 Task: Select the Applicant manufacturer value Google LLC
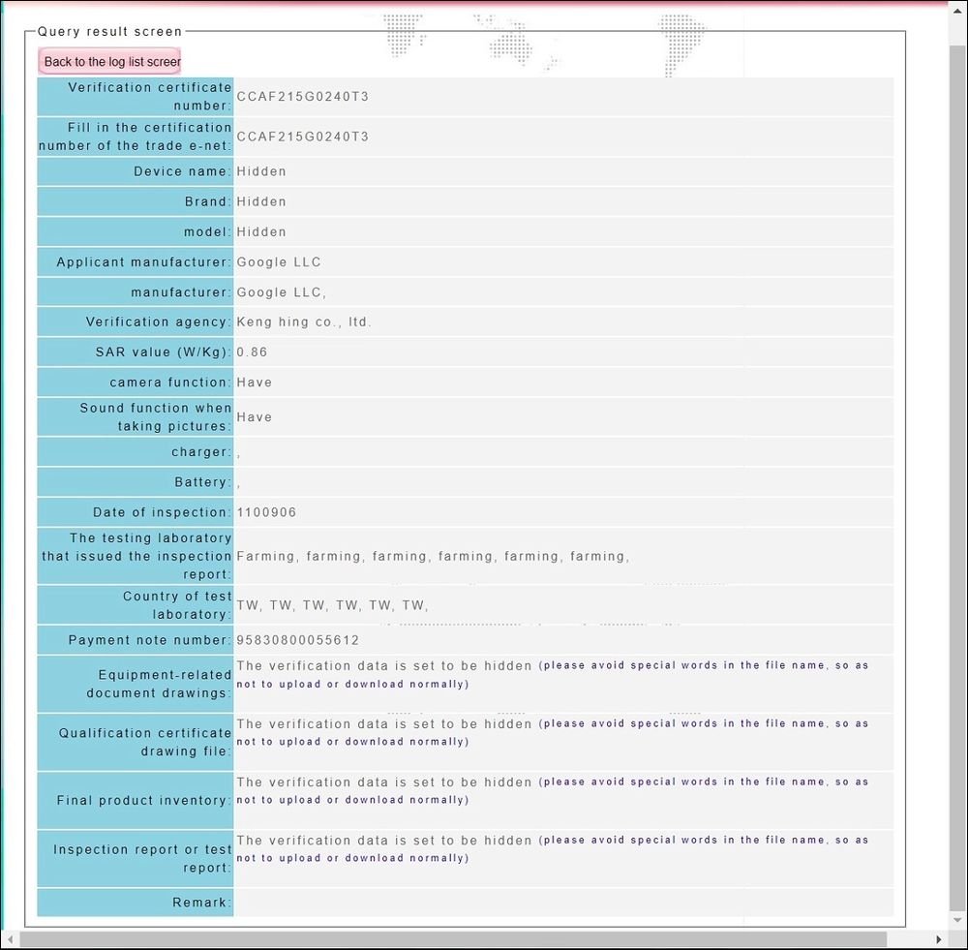pyautogui.click(x=279, y=262)
